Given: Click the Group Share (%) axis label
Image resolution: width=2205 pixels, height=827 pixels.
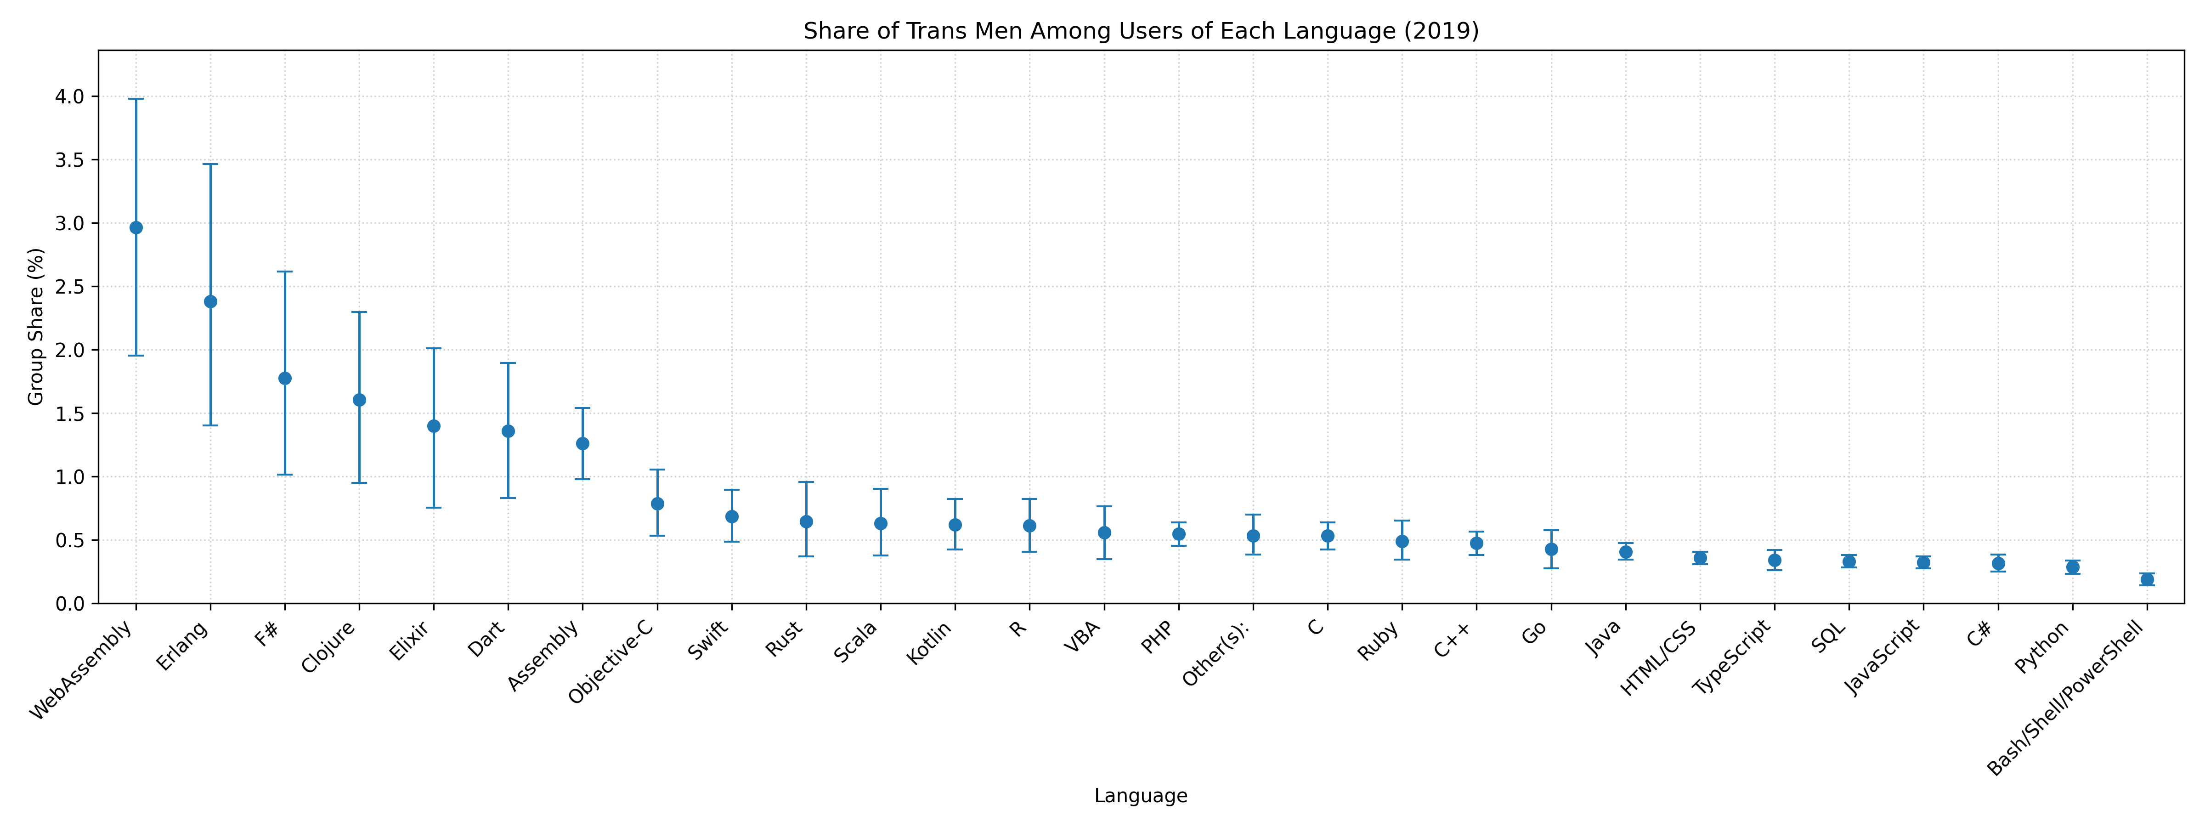Looking at the screenshot, I should [x=36, y=327].
